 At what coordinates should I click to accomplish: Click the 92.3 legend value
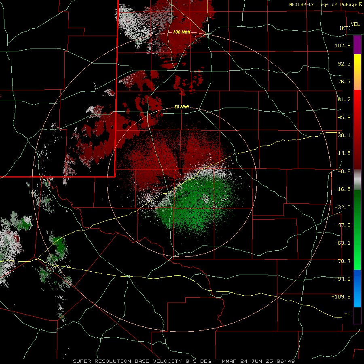(344, 63)
